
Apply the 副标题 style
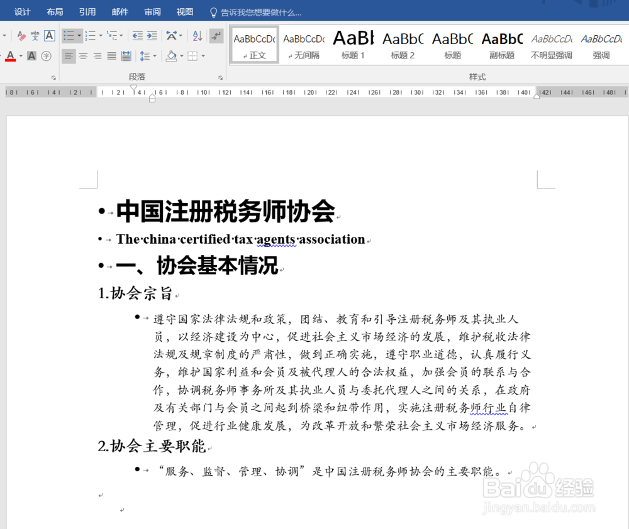tap(502, 45)
